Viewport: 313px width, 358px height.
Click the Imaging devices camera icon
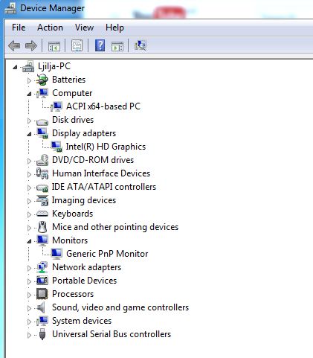(x=42, y=200)
